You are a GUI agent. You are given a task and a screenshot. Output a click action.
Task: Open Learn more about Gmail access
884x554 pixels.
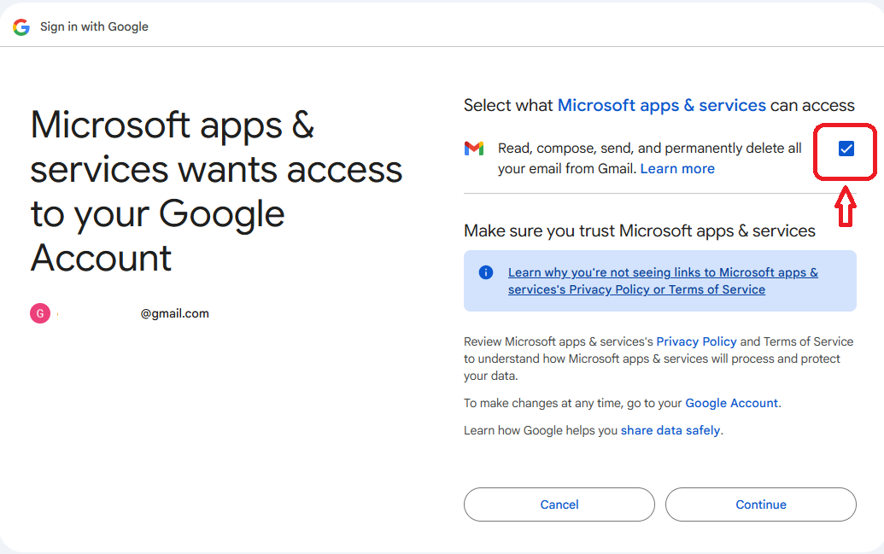tap(677, 168)
